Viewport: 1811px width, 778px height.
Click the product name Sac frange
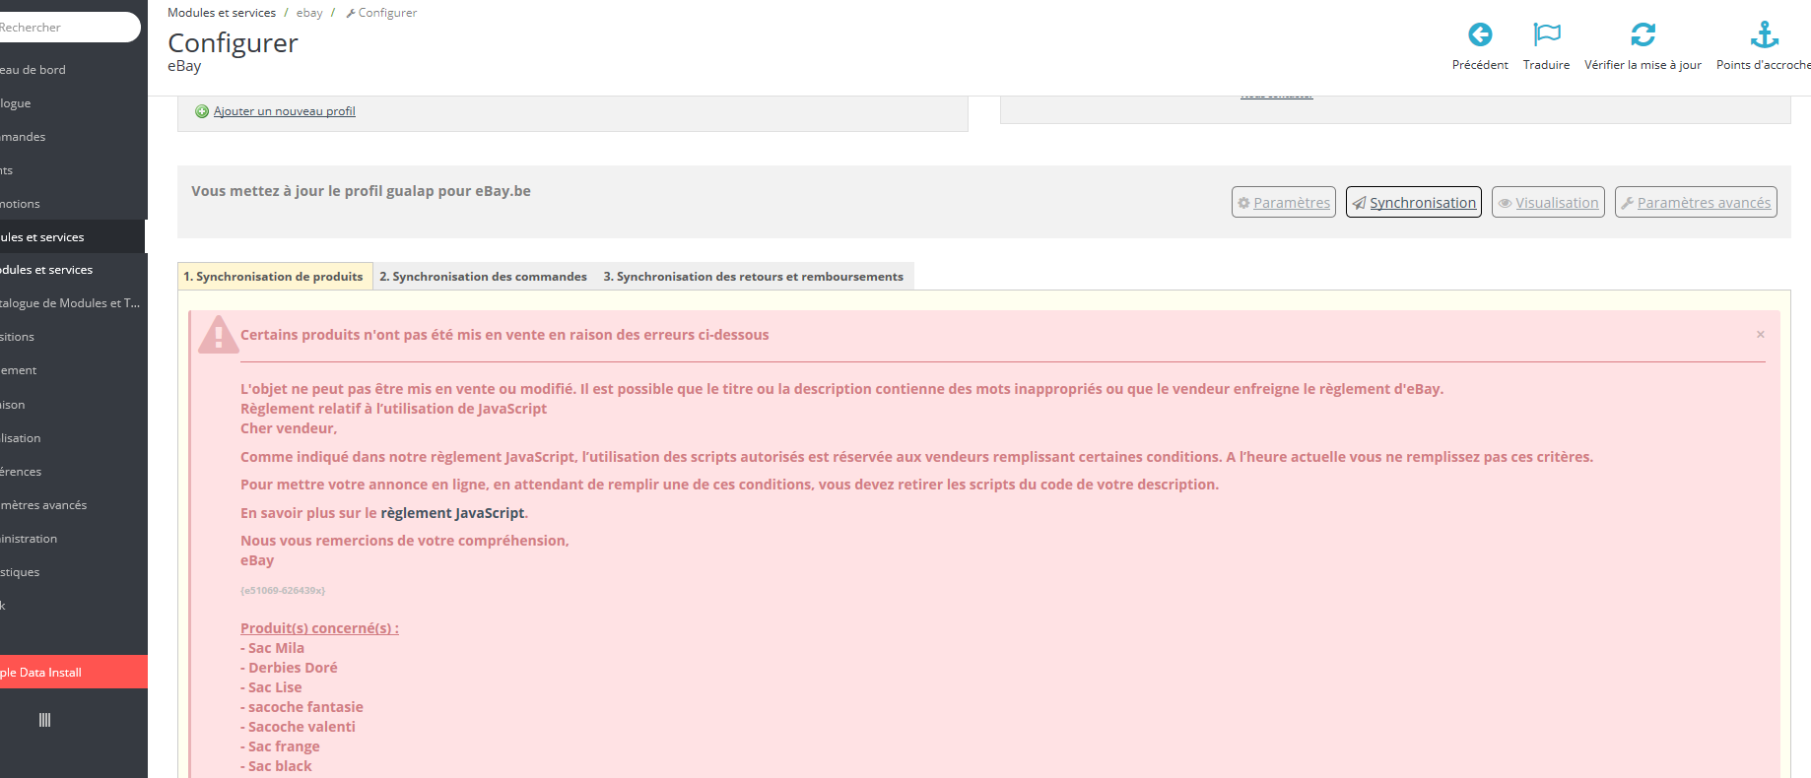[x=284, y=746]
